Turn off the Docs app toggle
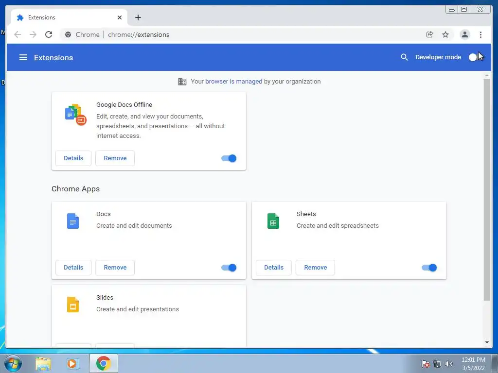Viewport: 498px width, 373px height. pos(229,268)
